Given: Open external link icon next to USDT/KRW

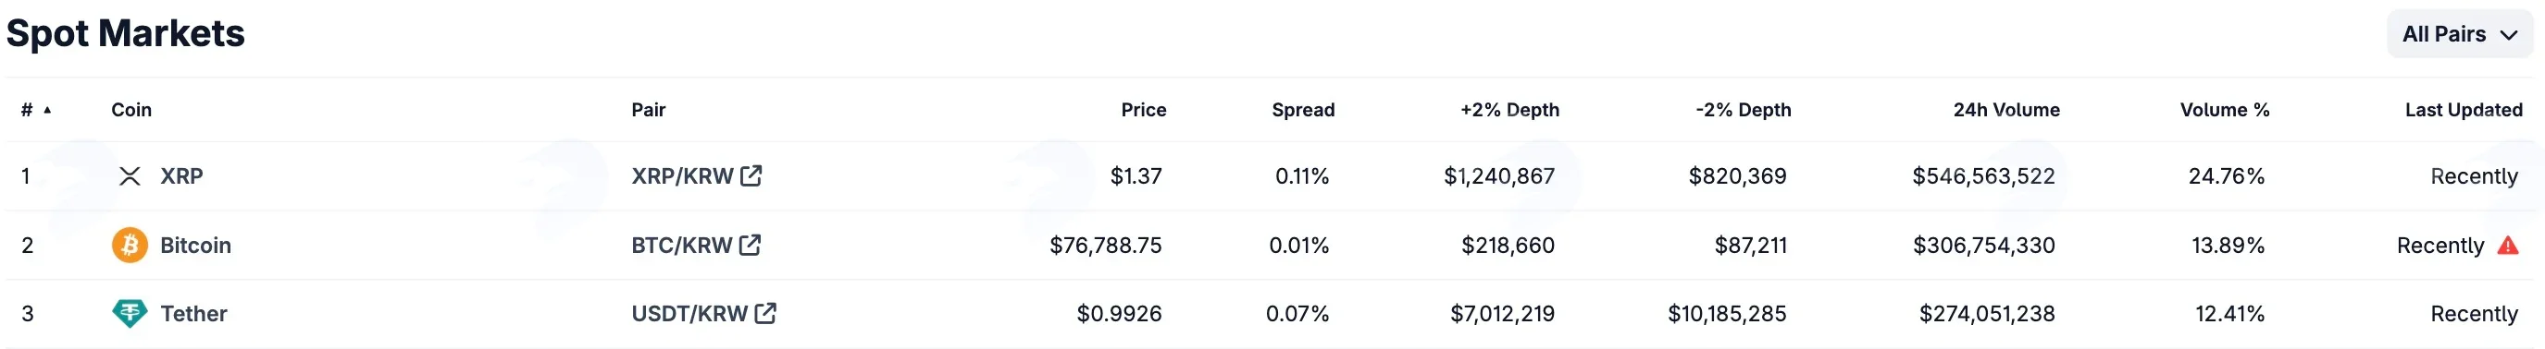Looking at the screenshot, I should pyautogui.click(x=765, y=314).
